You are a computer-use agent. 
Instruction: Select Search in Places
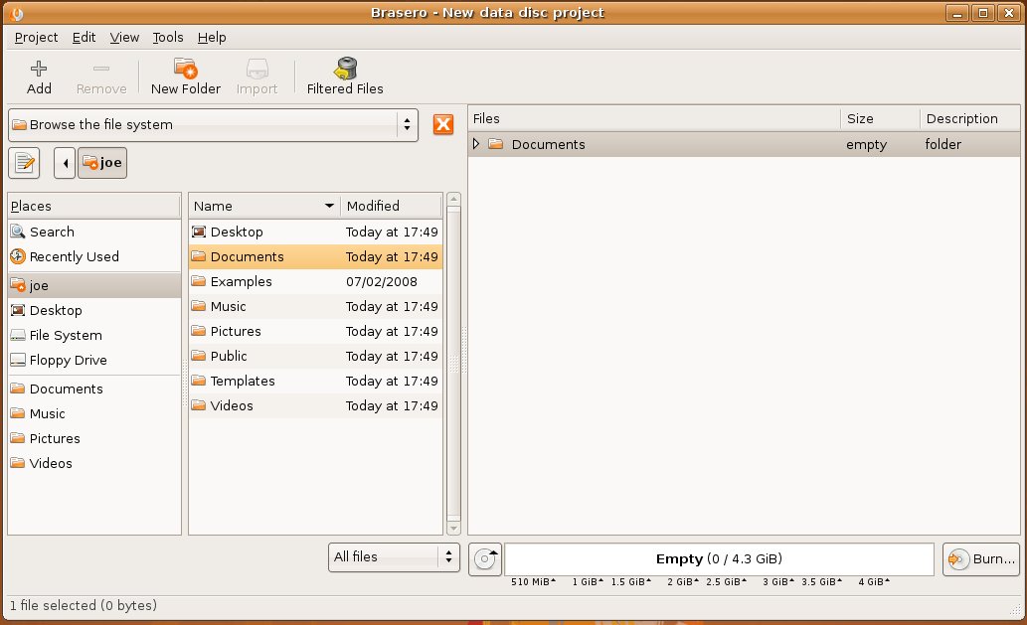click(x=94, y=232)
